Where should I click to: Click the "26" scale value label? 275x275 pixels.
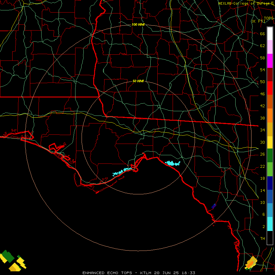point(262,154)
